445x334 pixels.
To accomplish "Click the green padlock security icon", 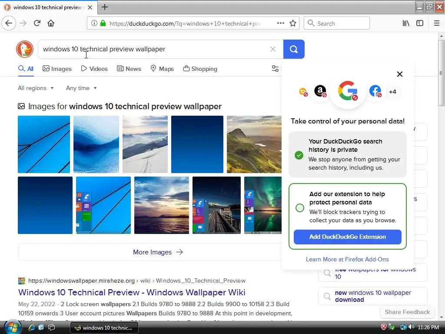I will (x=103, y=23).
